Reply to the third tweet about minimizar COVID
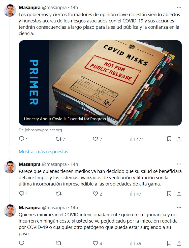 point(21,243)
